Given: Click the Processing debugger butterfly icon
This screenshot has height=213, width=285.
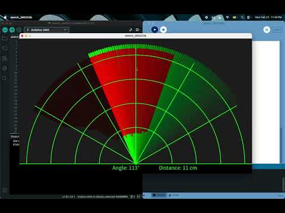Looking at the screenshot, I should tap(267, 30).
